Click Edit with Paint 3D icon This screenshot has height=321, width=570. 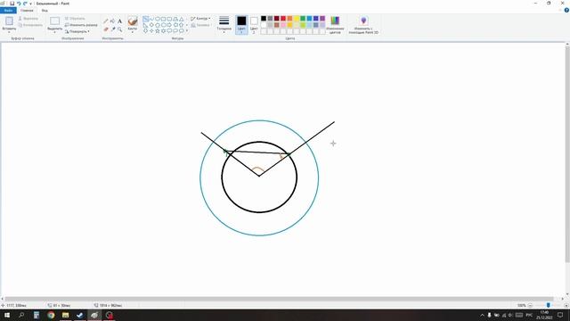point(363,21)
